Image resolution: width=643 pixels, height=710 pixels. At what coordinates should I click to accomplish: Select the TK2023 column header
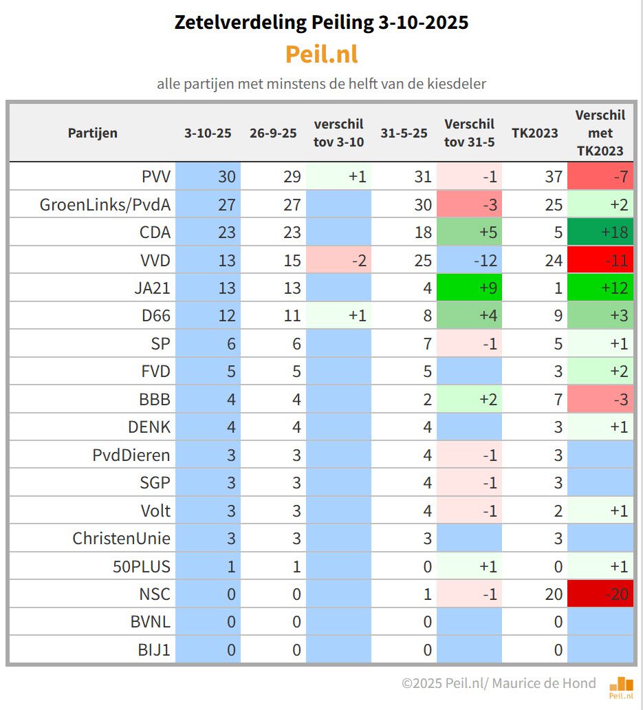[x=534, y=133]
